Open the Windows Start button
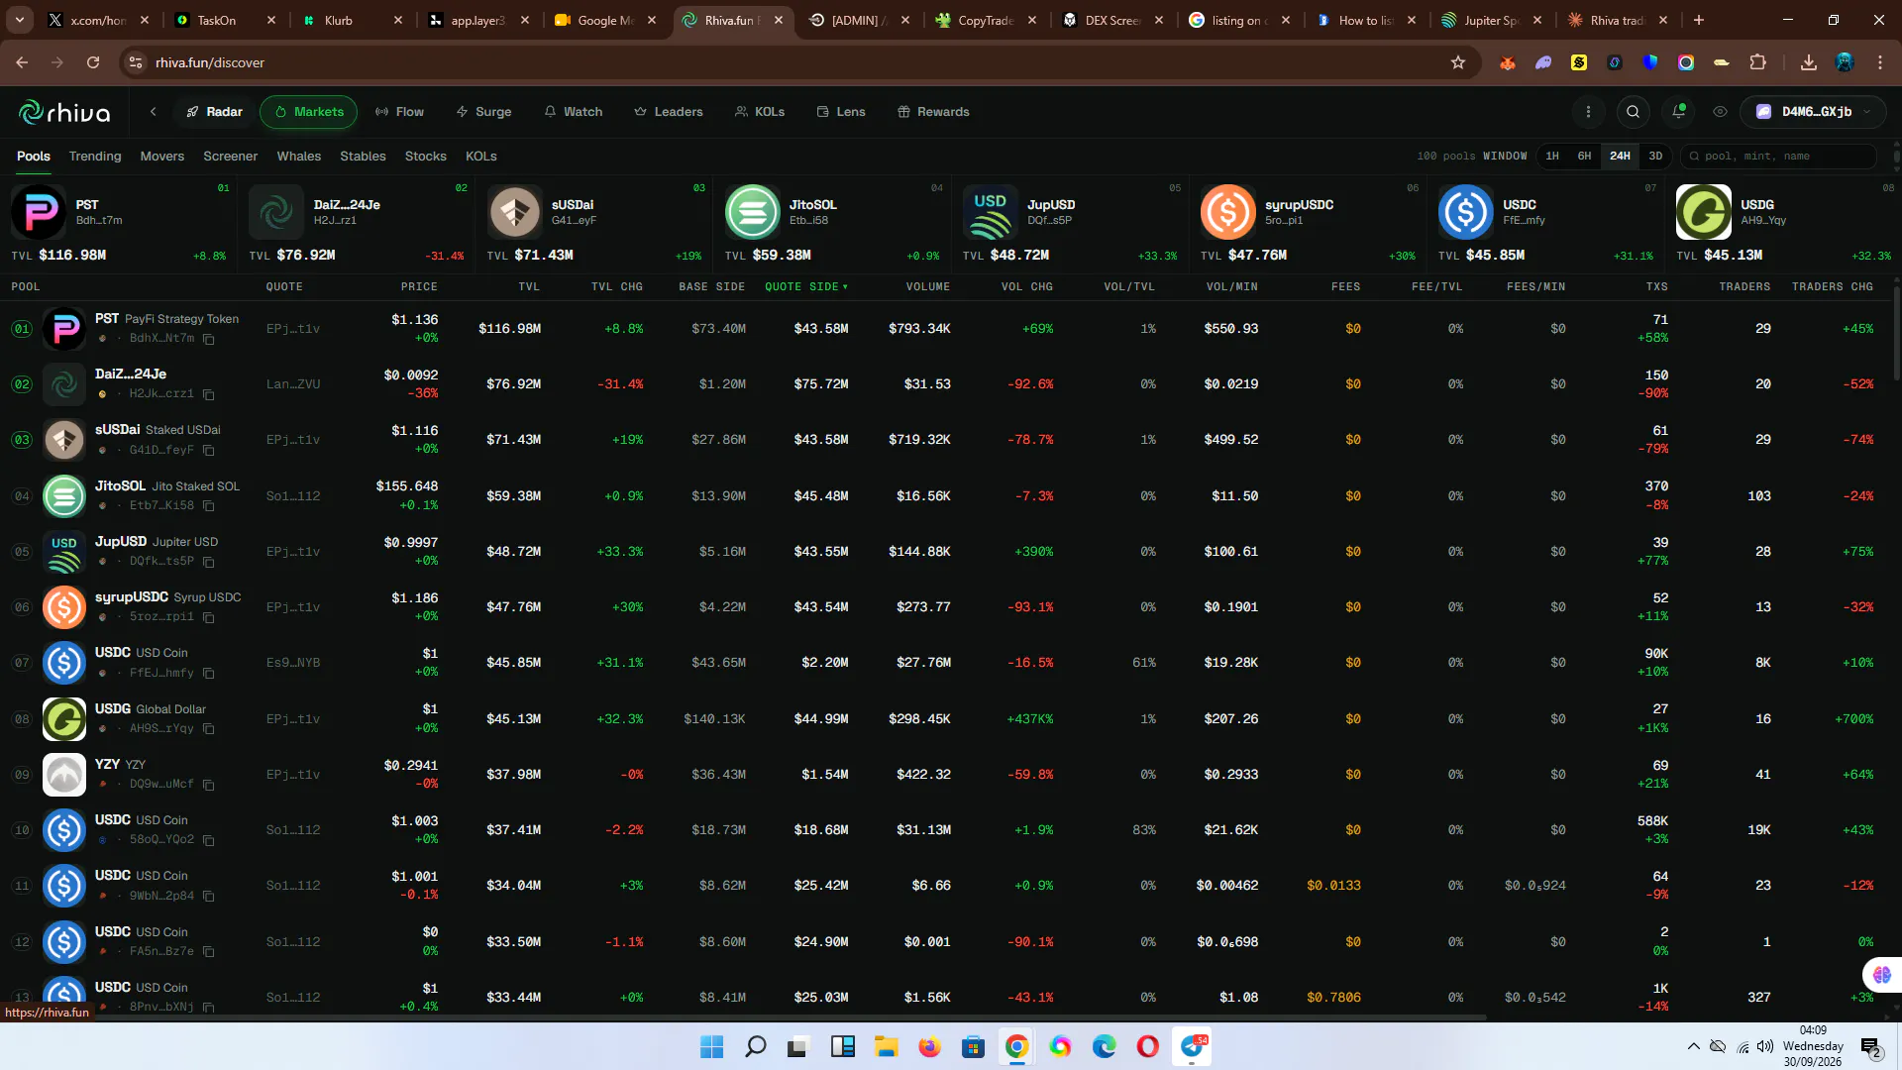The height and width of the screenshot is (1070, 1902). coord(711,1046)
